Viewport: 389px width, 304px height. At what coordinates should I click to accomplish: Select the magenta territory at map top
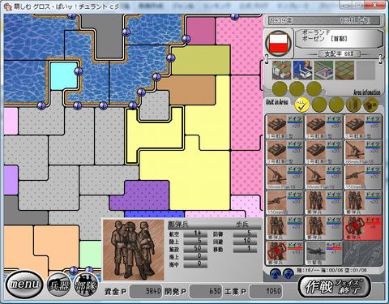201,31
